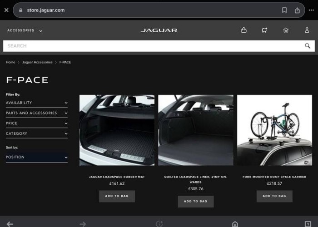Tap the browser home icon in bottom toolbar
This screenshot has height=227, width=318.
point(235,224)
